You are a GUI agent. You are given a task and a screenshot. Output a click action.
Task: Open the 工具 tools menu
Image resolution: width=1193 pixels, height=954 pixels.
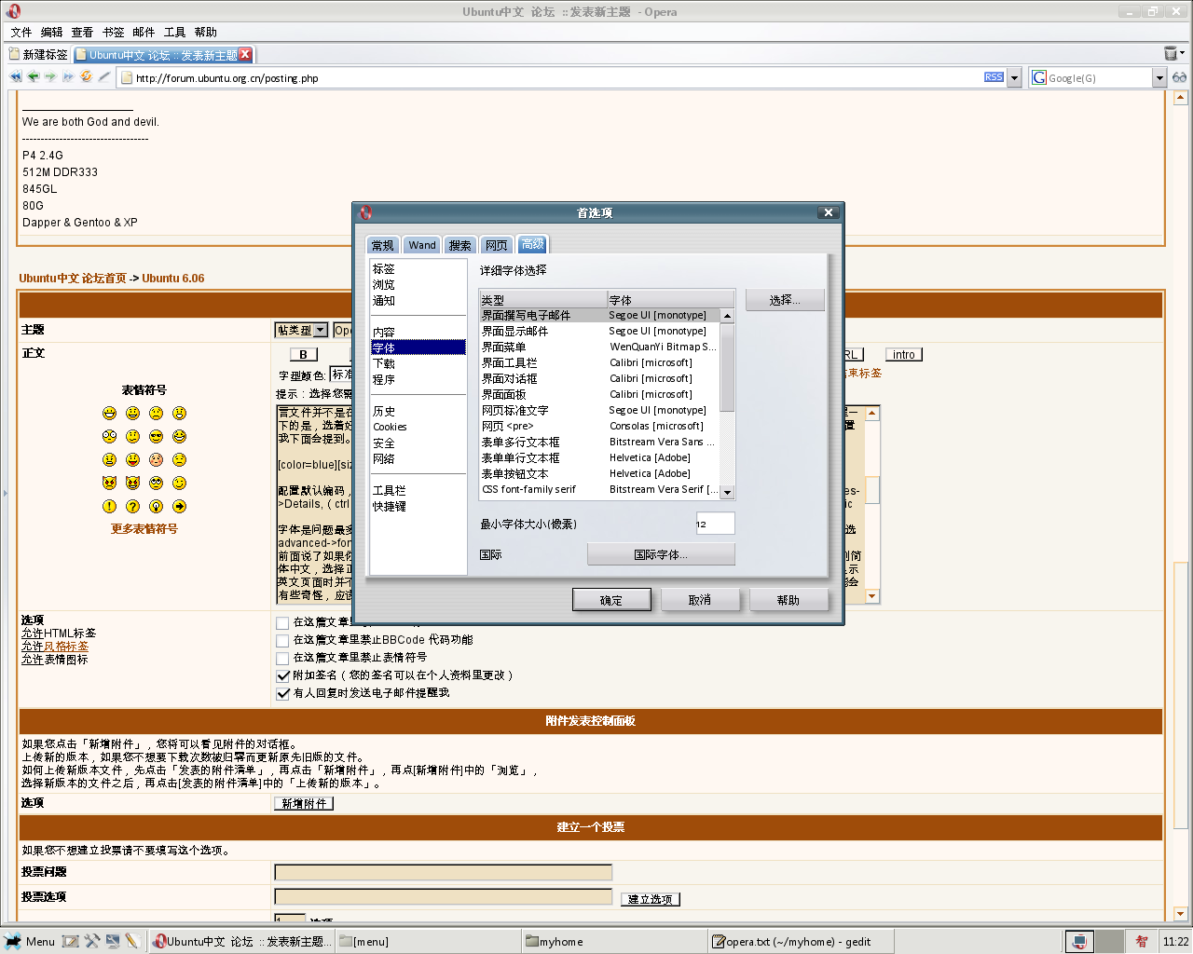pos(174,32)
